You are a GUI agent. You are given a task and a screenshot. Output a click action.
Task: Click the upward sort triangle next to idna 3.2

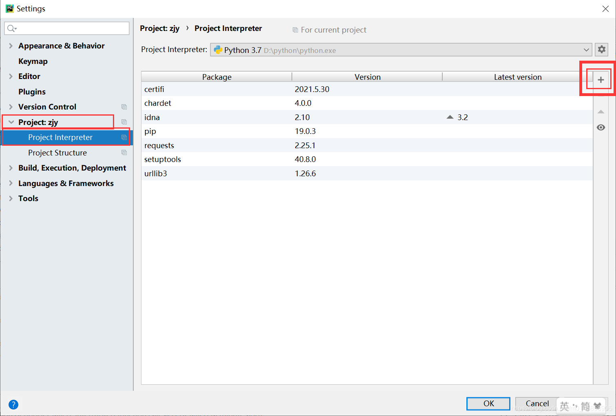450,117
